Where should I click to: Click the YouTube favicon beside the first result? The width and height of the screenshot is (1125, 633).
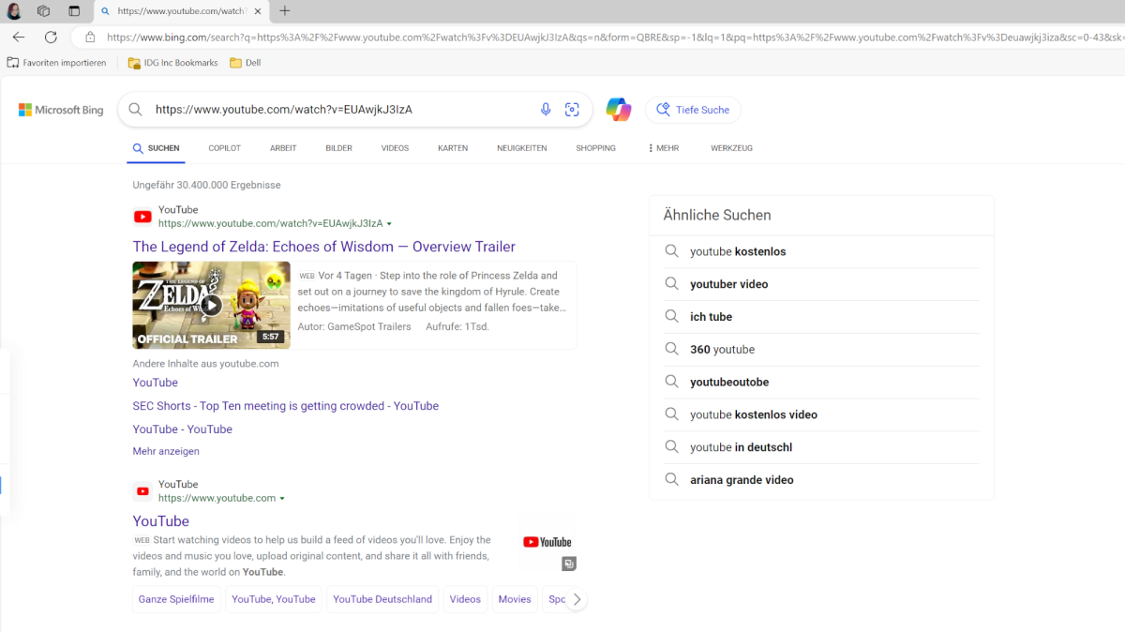point(142,217)
